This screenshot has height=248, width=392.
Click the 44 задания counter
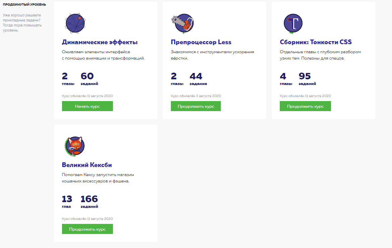[x=198, y=79]
